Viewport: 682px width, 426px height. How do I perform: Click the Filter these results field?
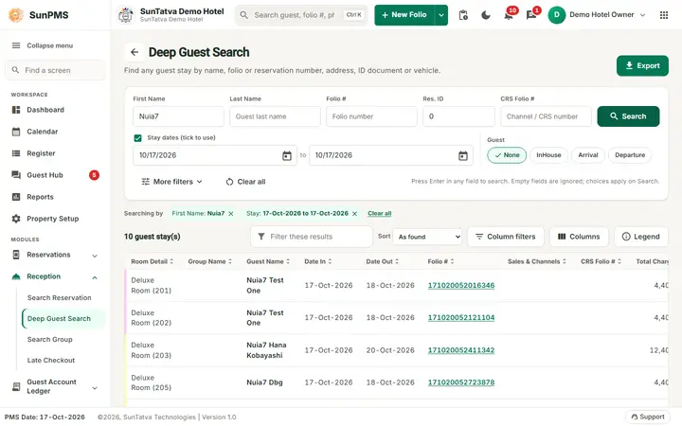[x=312, y=237]
